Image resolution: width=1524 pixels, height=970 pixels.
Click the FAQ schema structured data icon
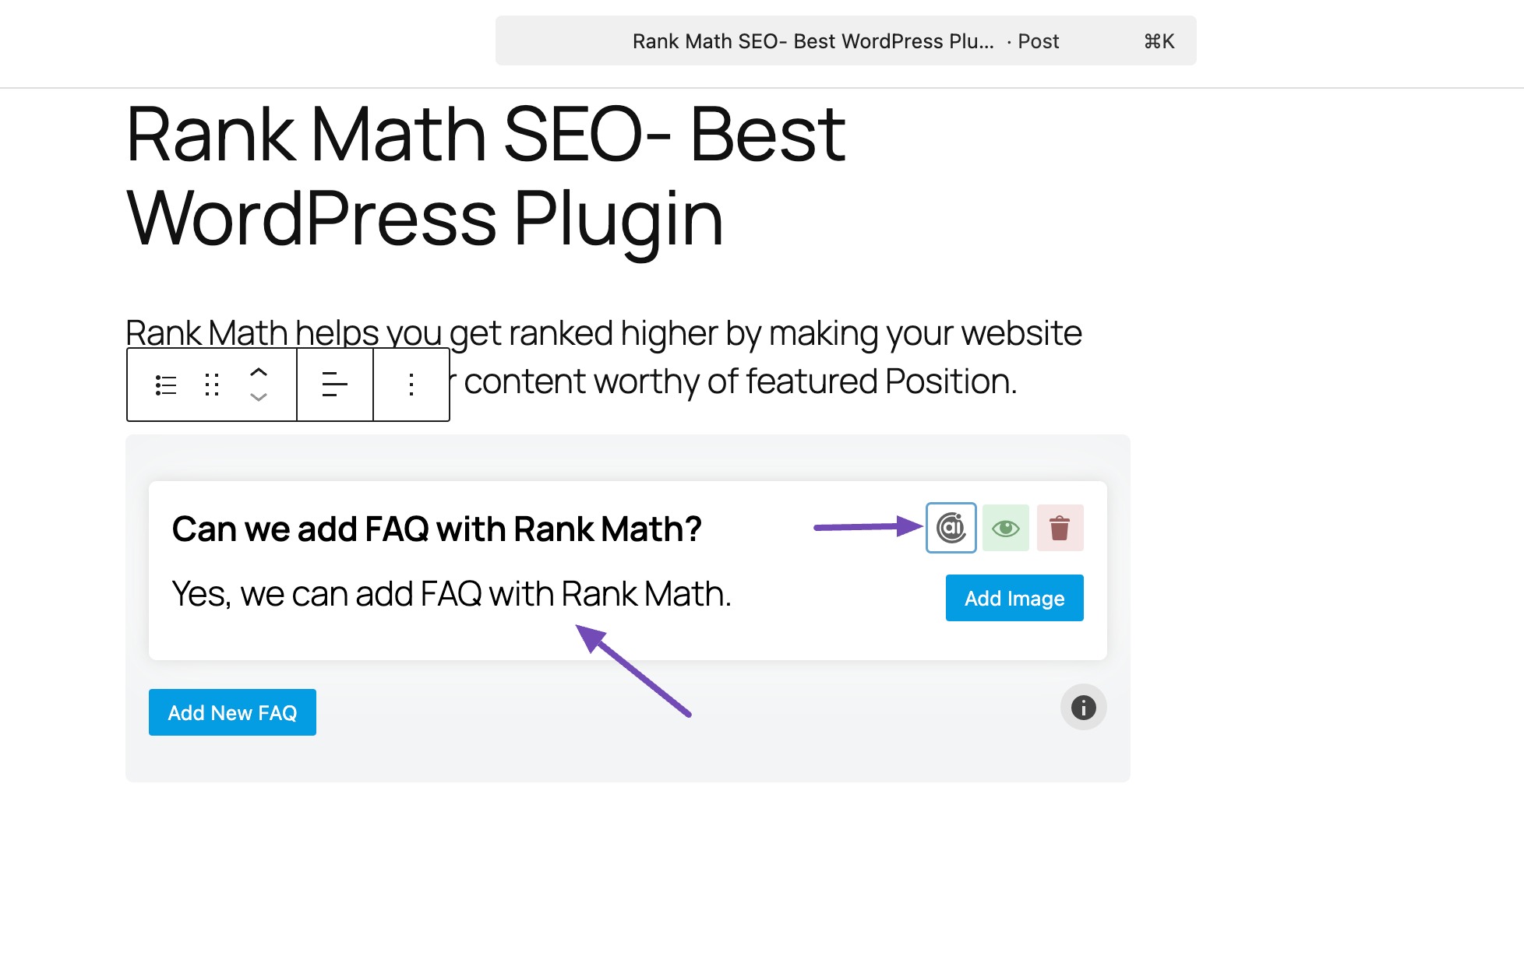click(950, 527)
